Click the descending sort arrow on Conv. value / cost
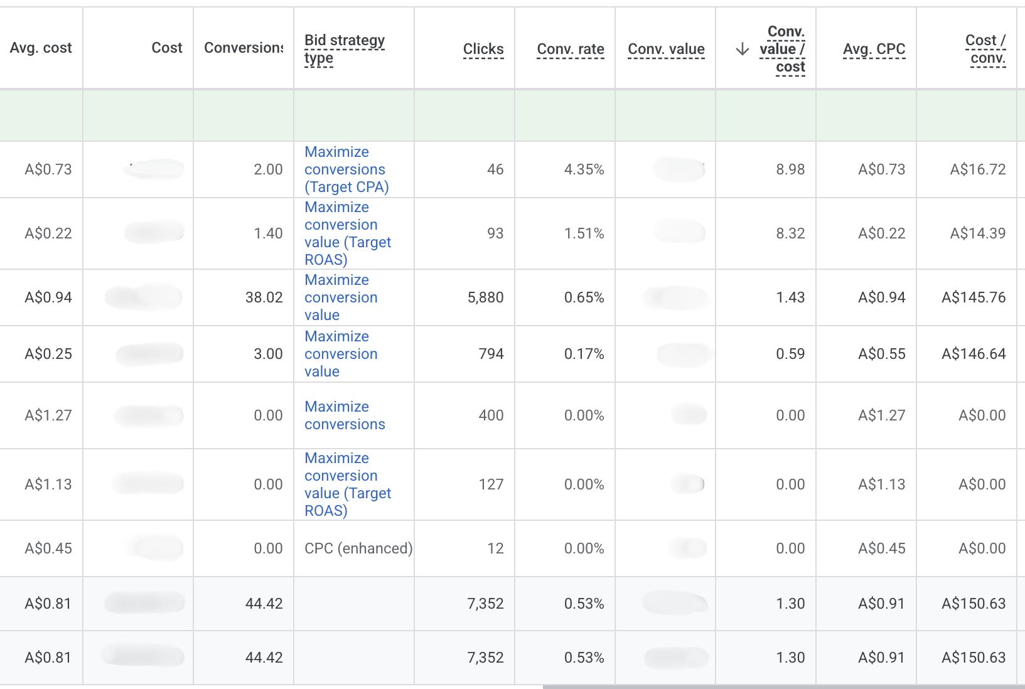This screenshot has height=689, width=1025. coord(742,49)
